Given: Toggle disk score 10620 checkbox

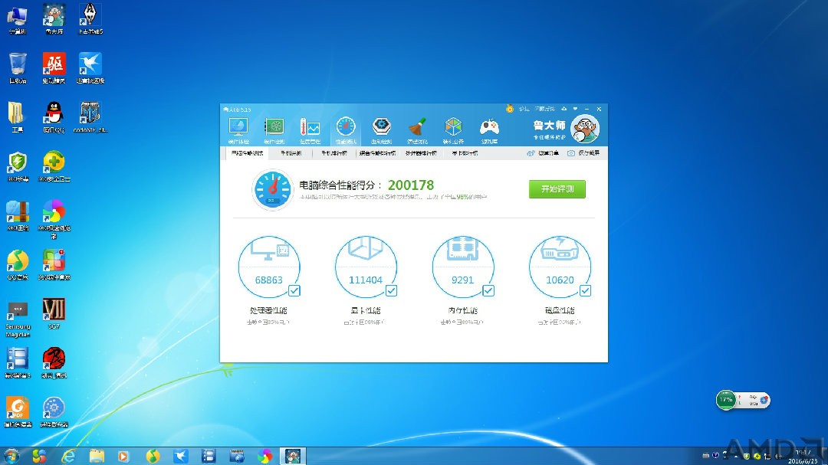Looking at the screenshot, I should (585, 291).
